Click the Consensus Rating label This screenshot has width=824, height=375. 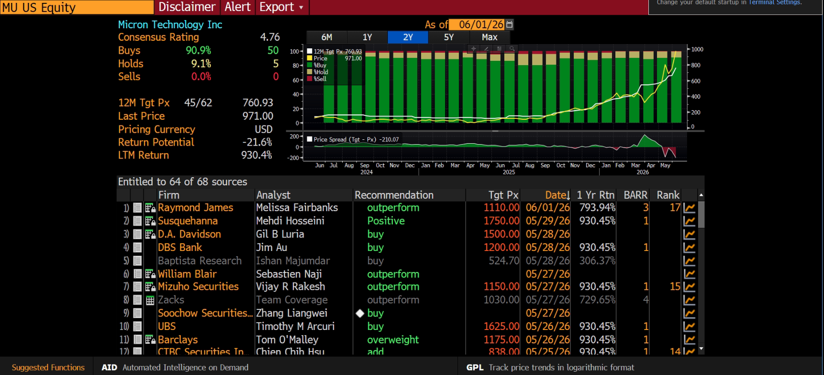pos(158,37)
